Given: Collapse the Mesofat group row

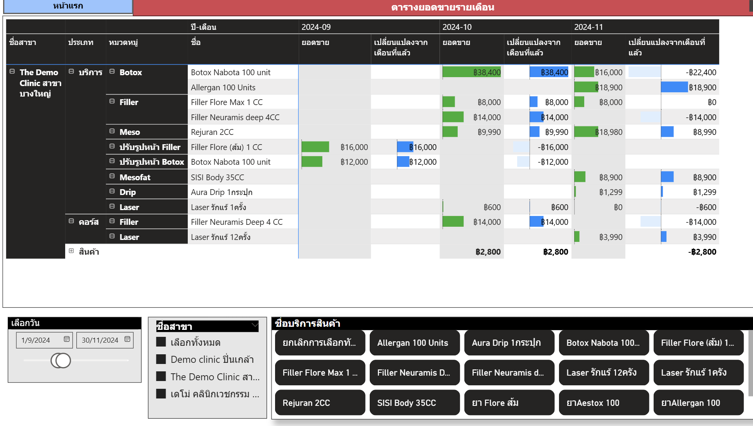Looking at the screenshot, I should point(112,177).
